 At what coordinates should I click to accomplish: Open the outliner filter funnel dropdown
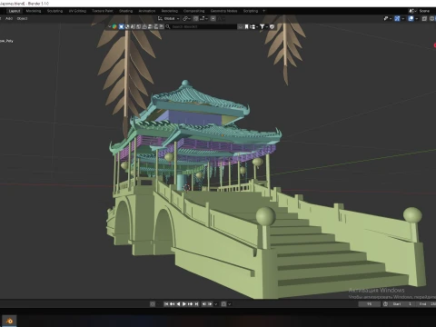click(263, 26)
